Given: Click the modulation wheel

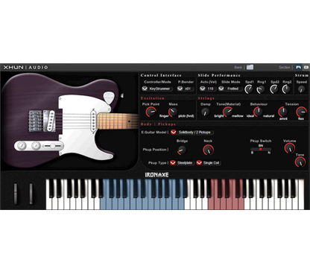Looking at the screenshot, I should [31, 194].
